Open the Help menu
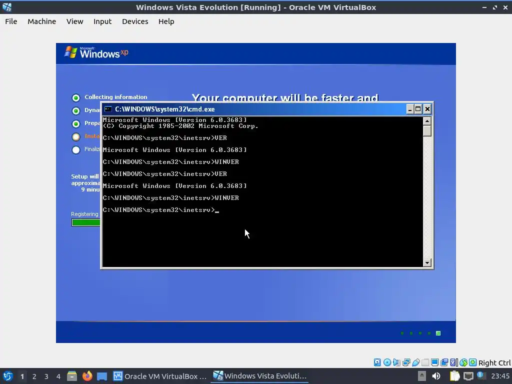The image size is (512, 384). (x=166, y=21)
